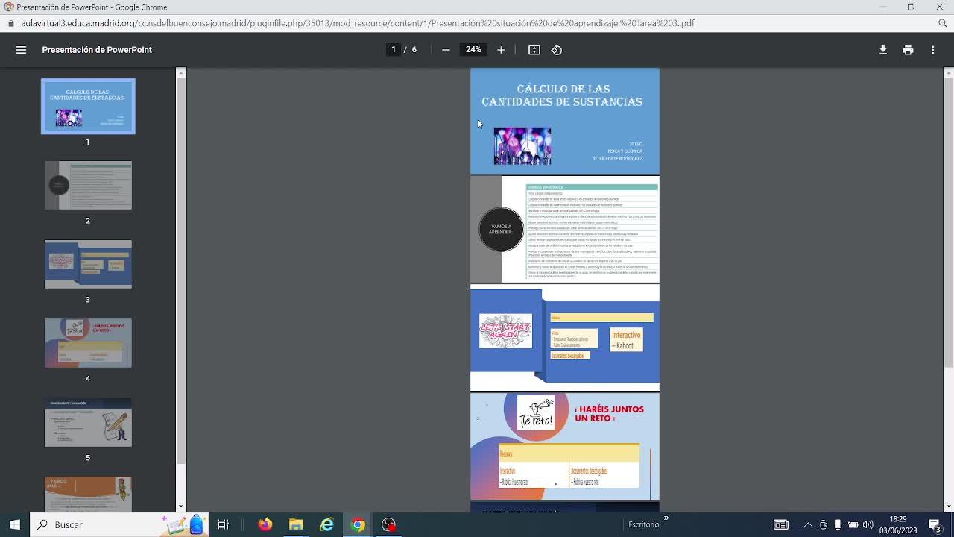Edit the current page number field
954x537 pixels.
click(394, 50)
